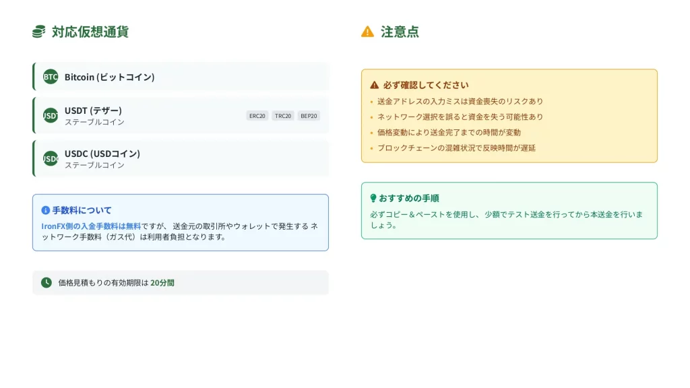
Task: Click the blue IronFX側の入金手数料は無料 text
Action: [x=91, y=226]
